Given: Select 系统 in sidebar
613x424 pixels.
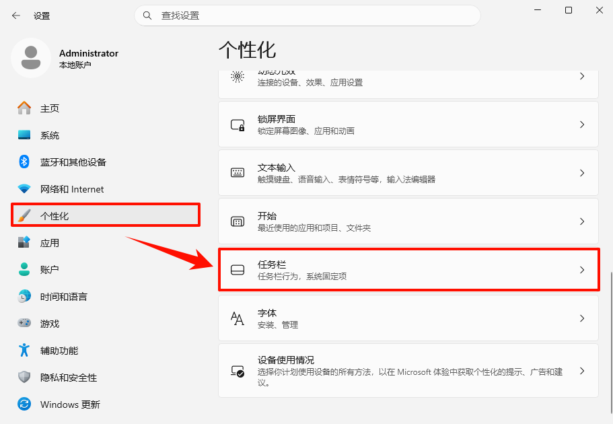Looking at the screenshot, I should coord(106,135).
